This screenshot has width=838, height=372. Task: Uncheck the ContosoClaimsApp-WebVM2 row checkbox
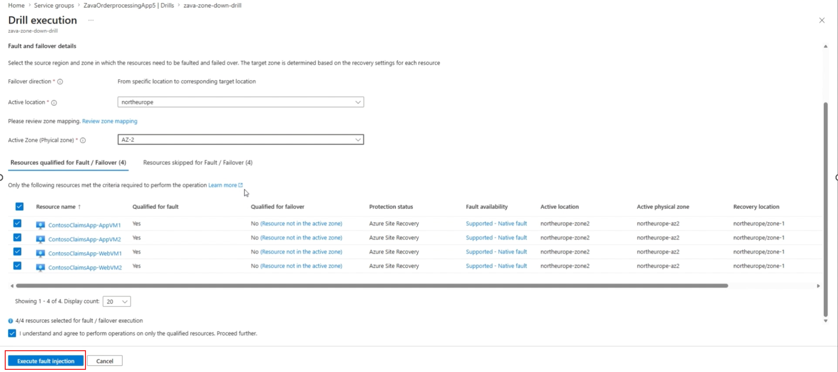tap(17, 266)
